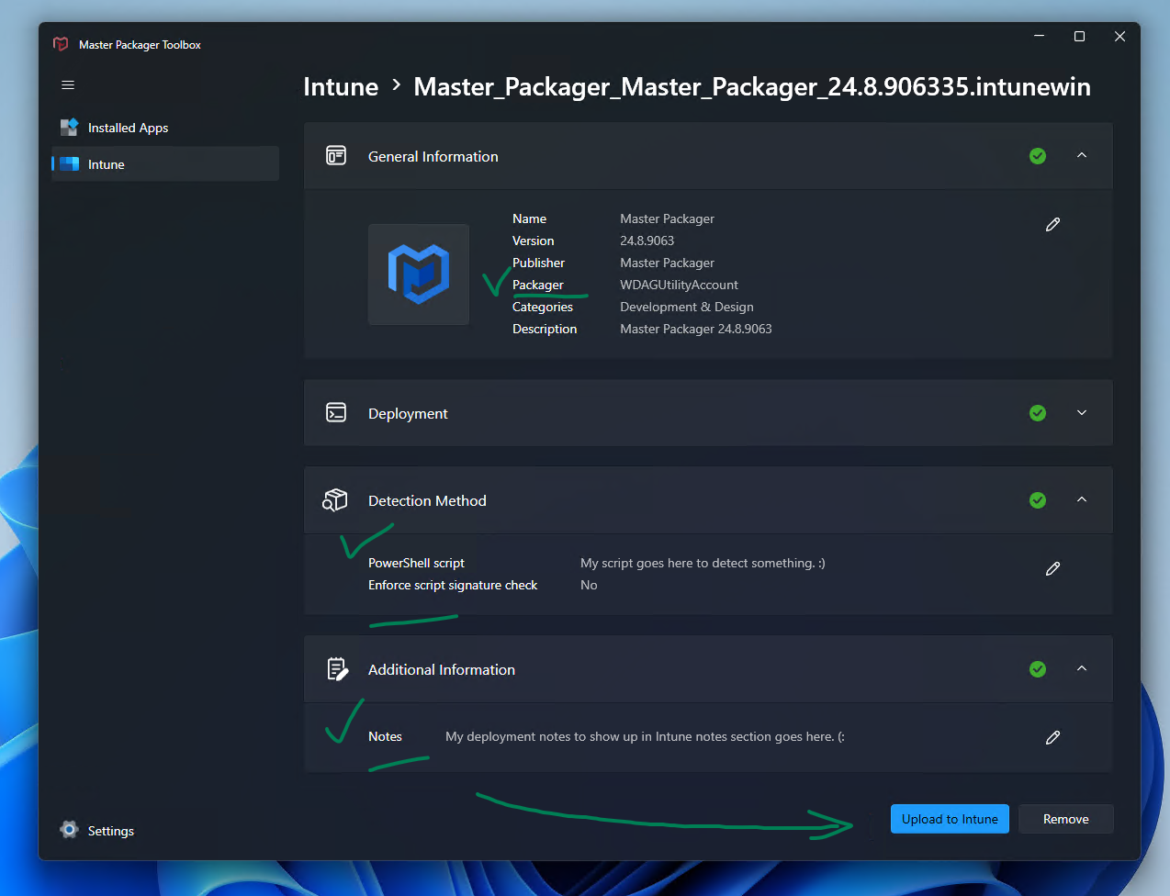
Task: Click the Installed Apps sidebar icon
Action: (69, 128)
